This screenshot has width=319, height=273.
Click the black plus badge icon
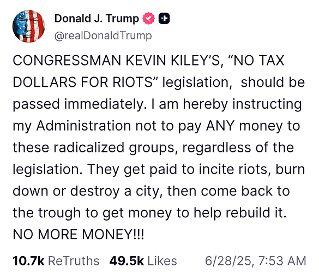164,19
